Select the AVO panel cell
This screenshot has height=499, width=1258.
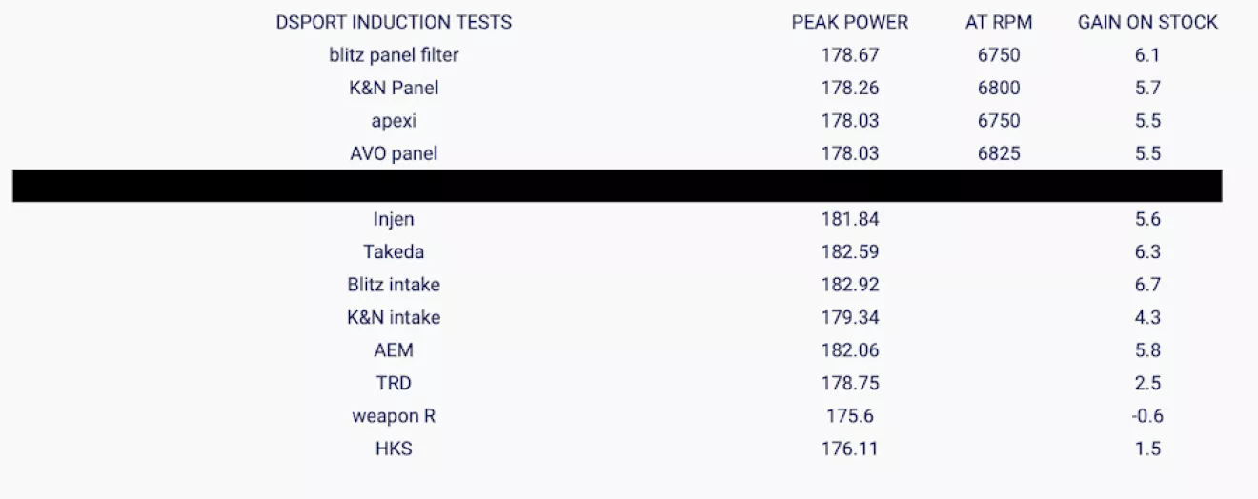394,153
